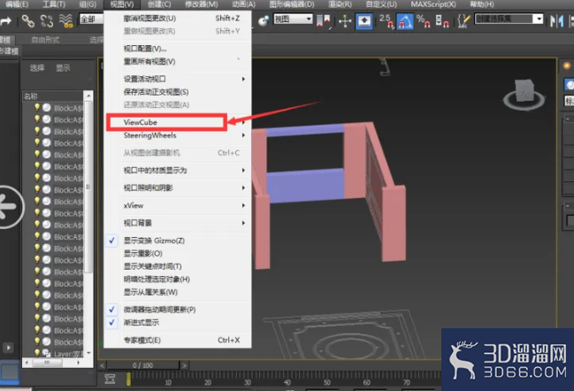The height and width of the screenshot is (391, 574).
Task: Open the 选择 menu in scene explorer
Action: click(x=37, y=68)
